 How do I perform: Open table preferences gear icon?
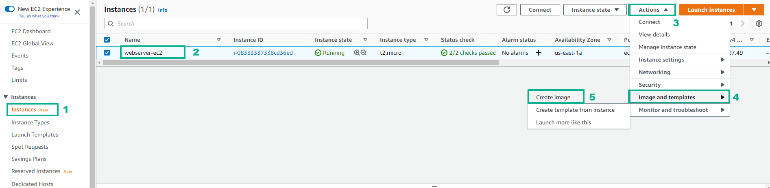pos(759,23)
